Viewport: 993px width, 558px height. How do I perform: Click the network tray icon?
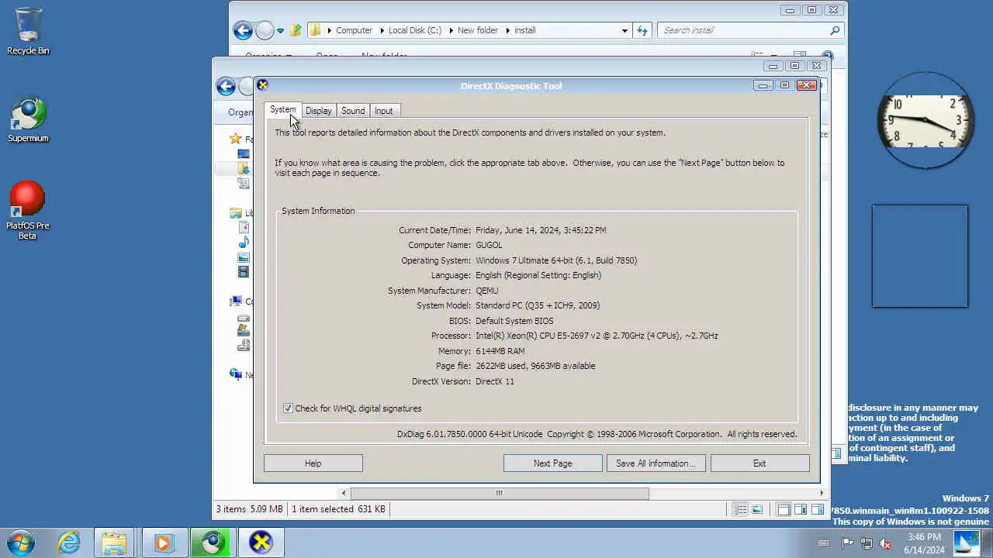pos(867,543)
